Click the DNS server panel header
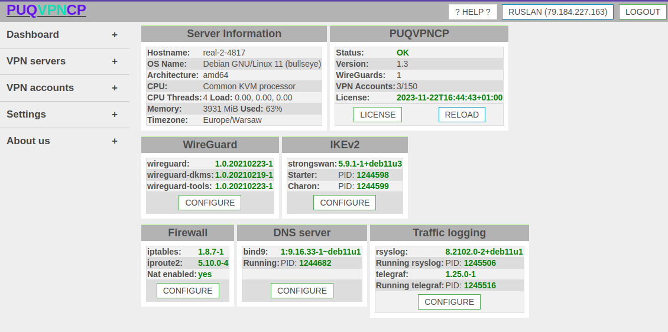The image size is (668, 332). 302,233
